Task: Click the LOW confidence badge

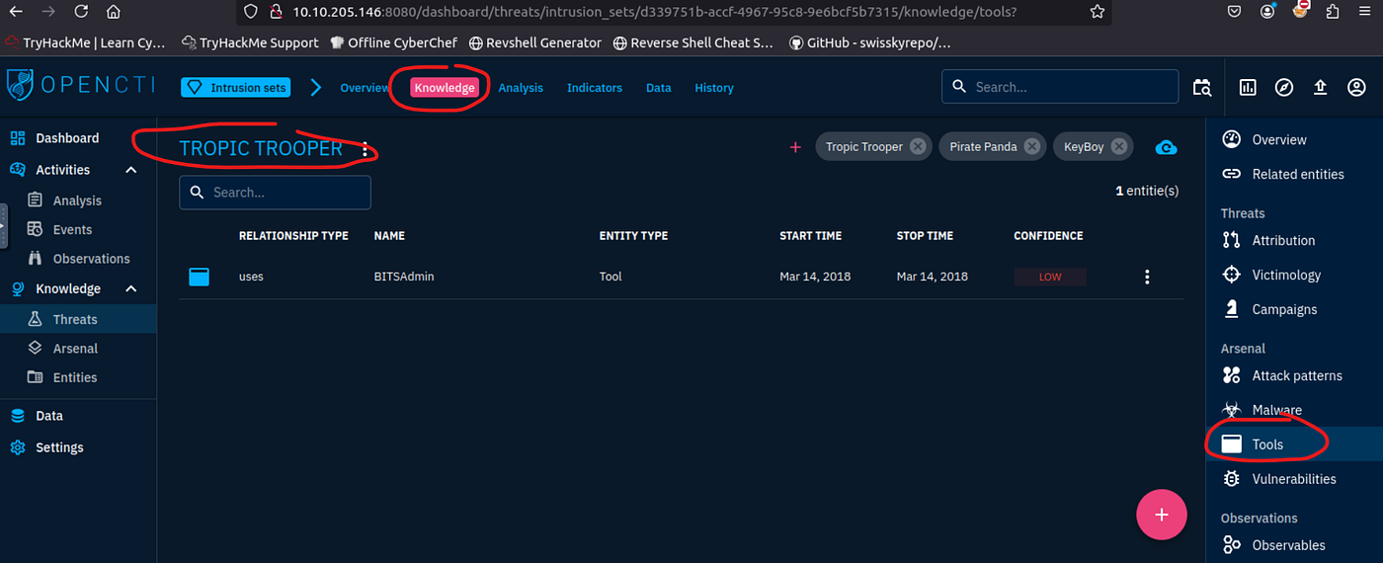Action: [x=1050, y=277]
